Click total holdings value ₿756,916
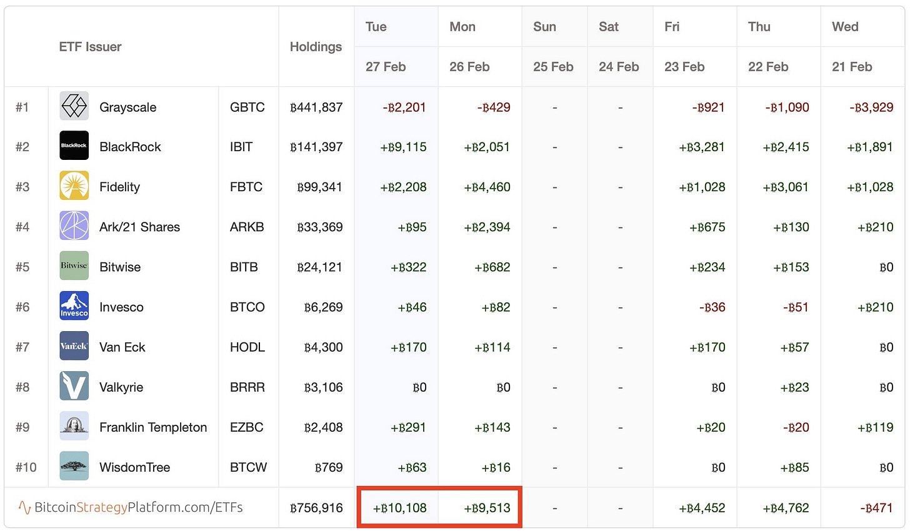 [x=316, y=508]
